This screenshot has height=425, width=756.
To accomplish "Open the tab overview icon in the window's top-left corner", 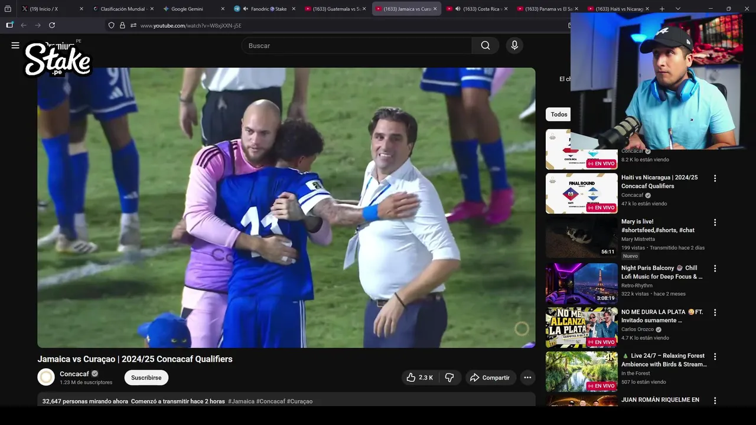I will tap(8, 9).
